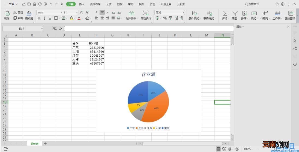Toggle horizontal center alignment
Screen dimensions: 299x152
coord(102,18)
